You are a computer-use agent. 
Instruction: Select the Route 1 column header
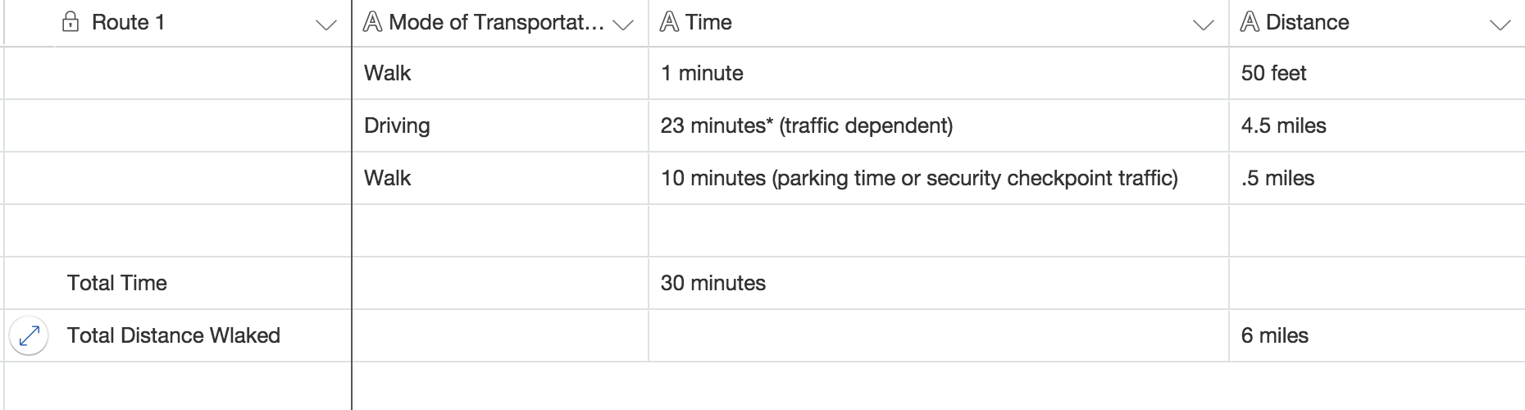pyautogui.click(x=203, y=23)
